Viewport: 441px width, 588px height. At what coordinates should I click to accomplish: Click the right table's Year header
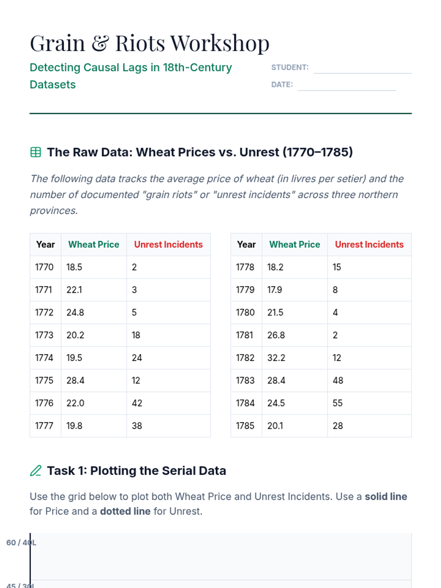(246, 245)
